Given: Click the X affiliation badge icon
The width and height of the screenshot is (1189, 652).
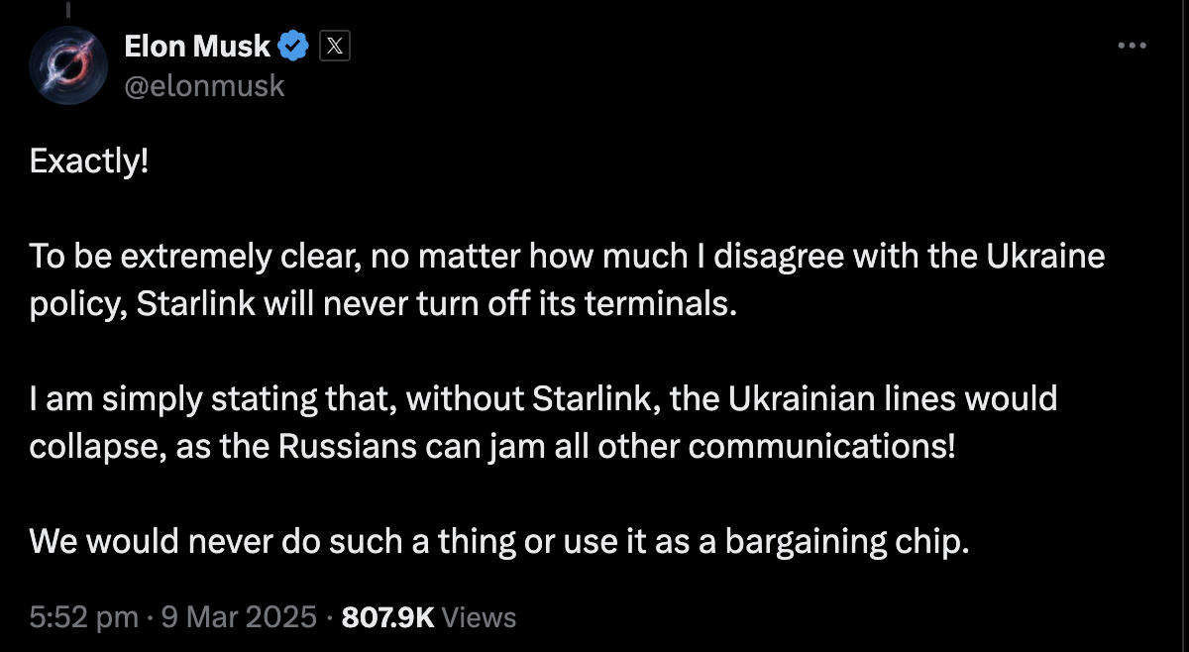Looking at the screenshot, I should [x=335, y=46].
